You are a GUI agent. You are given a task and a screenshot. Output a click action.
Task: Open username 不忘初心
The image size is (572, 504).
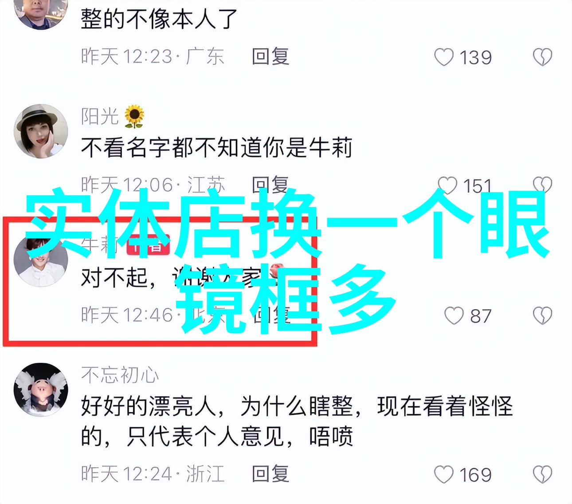pyautogui.click(x=120, y=375)
